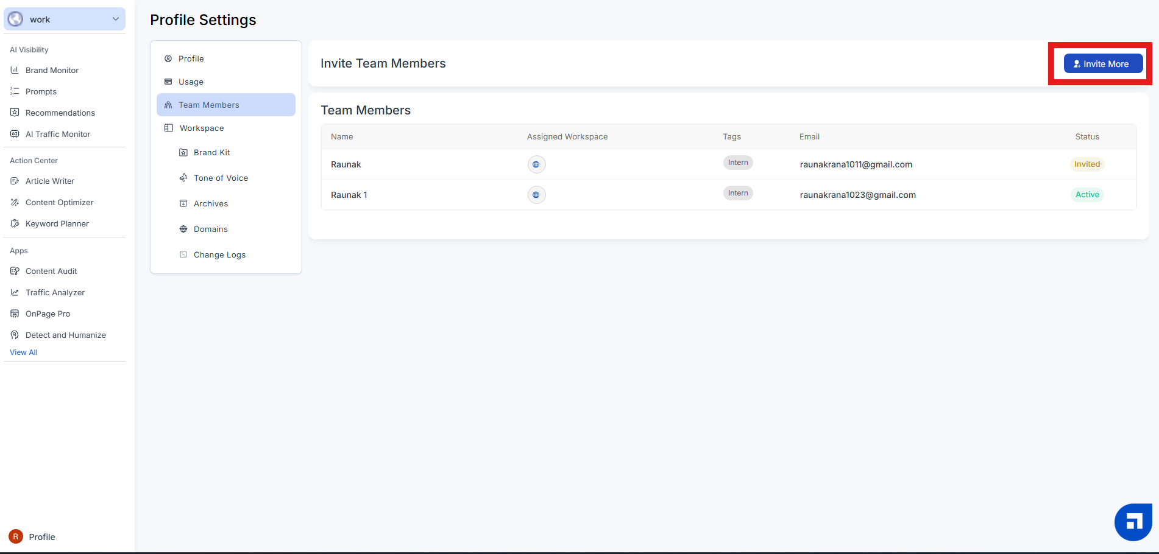The height and width of the screenshot is (554, 1159).
Task: Select the Keyword Planner icon
Action: (15, 223)
